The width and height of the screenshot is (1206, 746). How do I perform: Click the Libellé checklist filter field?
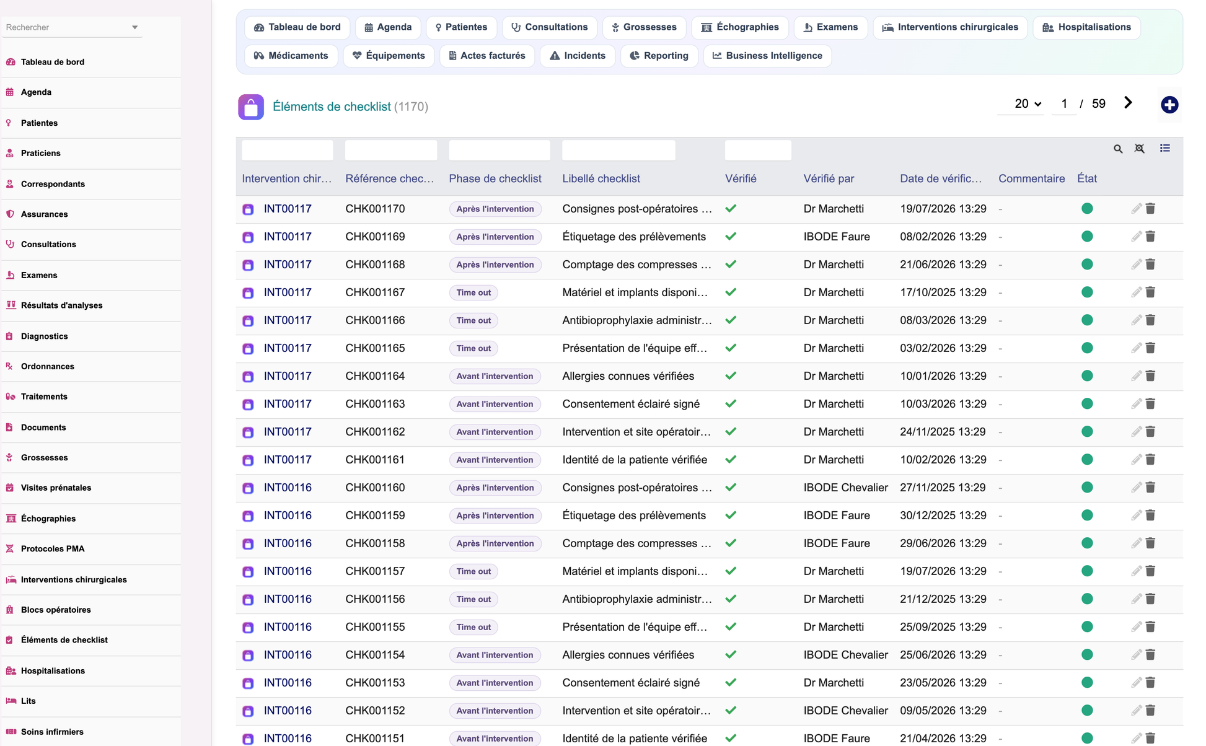(x=618, y=150)
